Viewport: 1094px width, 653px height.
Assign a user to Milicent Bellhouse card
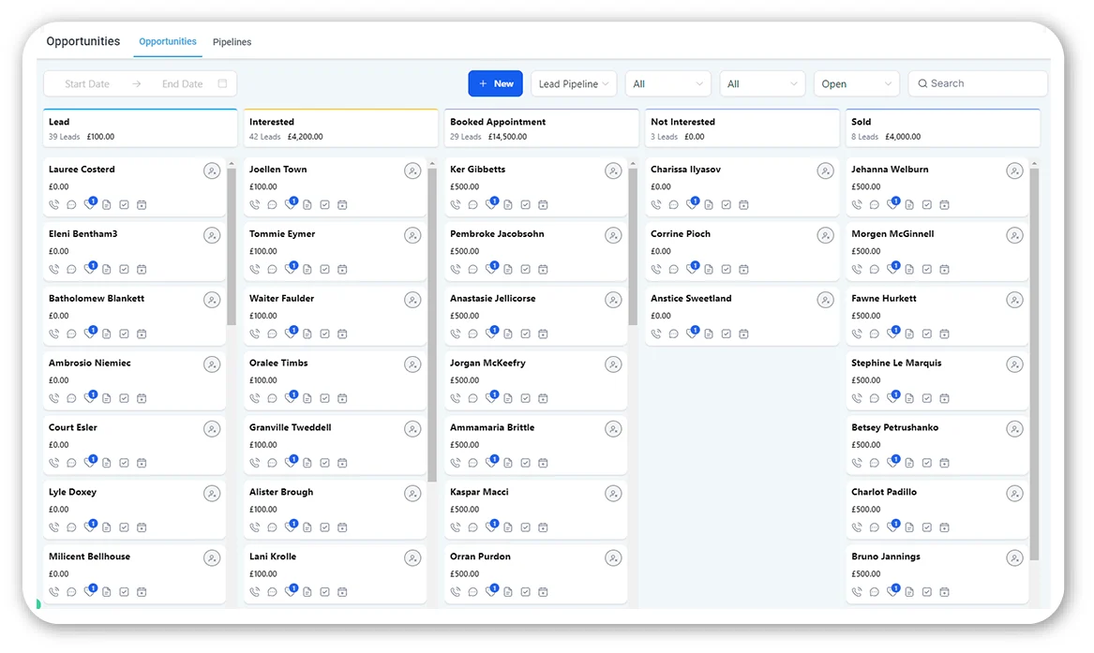coord(212,558)
